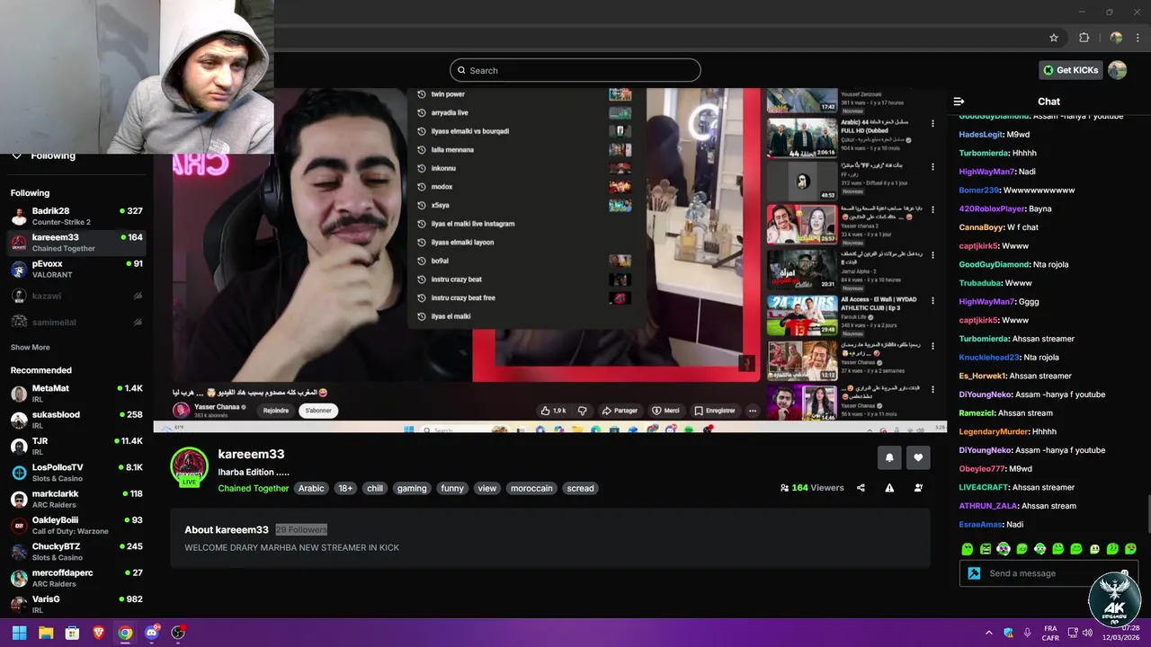Select the chill tag
The width and height of the screenshot is (1151, 647).
point(375,488)
